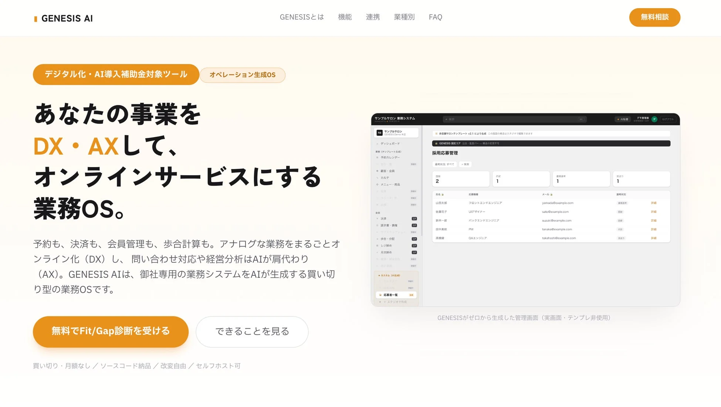Jump to the FAQ section
Viewport: 721px width, 407px height.
pyautogui.click(x=435, y=17)
